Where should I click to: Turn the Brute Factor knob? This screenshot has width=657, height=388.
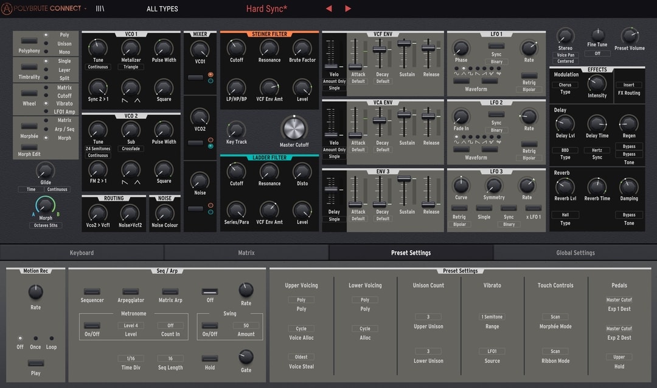tap(302, 48)
